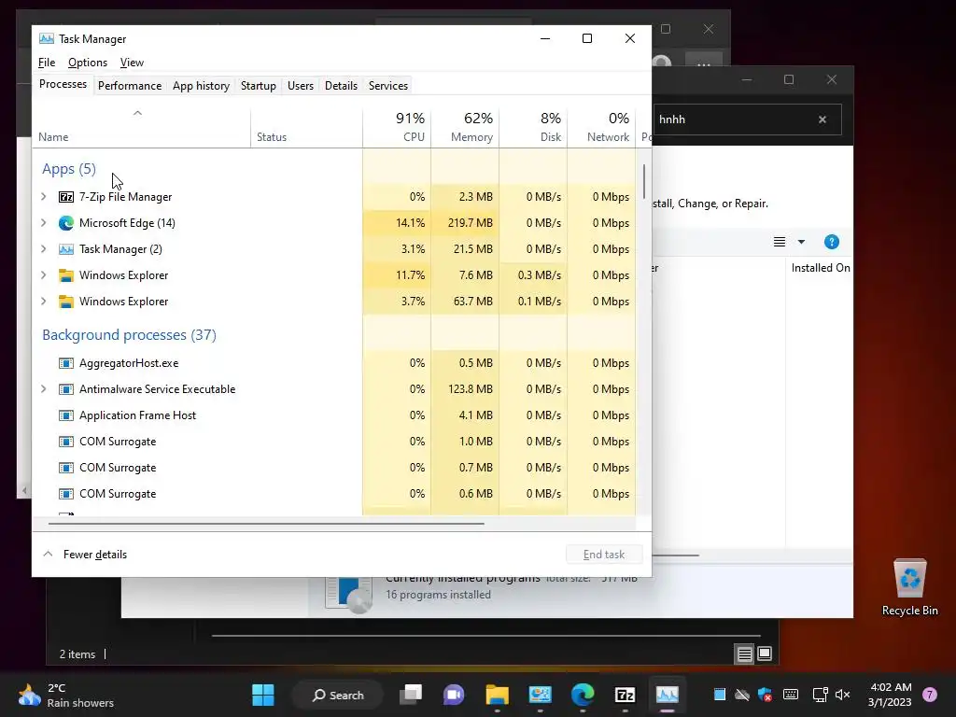
Task: Click the Task Manager (2) process icon
Action: (x=66, y=249)
